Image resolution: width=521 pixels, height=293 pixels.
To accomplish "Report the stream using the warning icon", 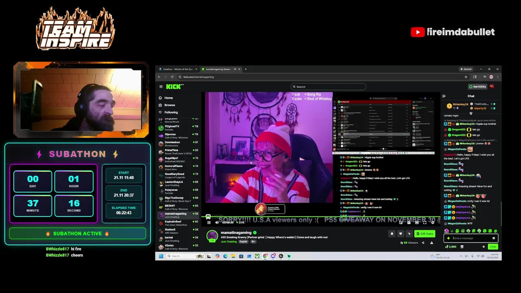I will 431,243.
